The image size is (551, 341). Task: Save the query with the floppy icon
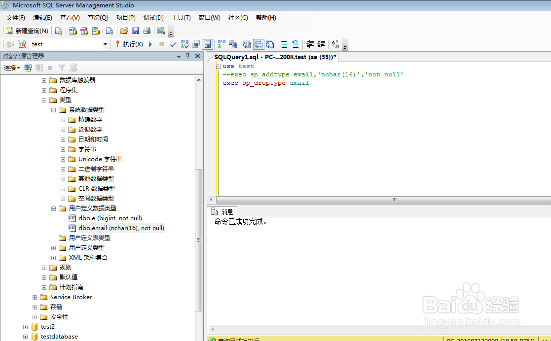[x=136, y=31]
